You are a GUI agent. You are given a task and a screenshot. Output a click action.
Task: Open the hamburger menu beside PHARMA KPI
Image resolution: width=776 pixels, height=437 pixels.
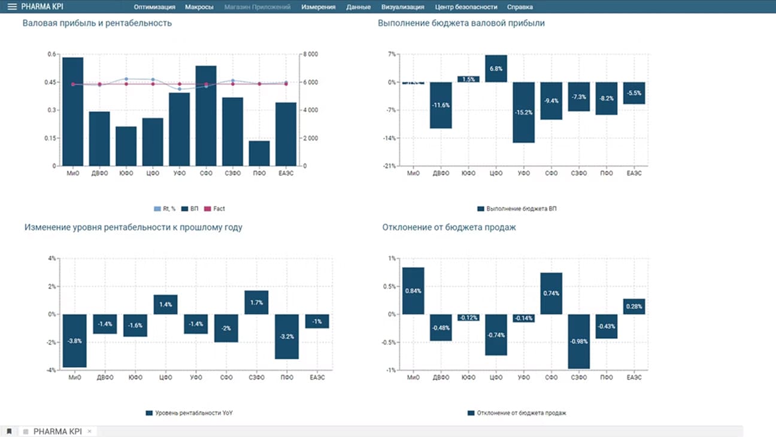point(12,7)
